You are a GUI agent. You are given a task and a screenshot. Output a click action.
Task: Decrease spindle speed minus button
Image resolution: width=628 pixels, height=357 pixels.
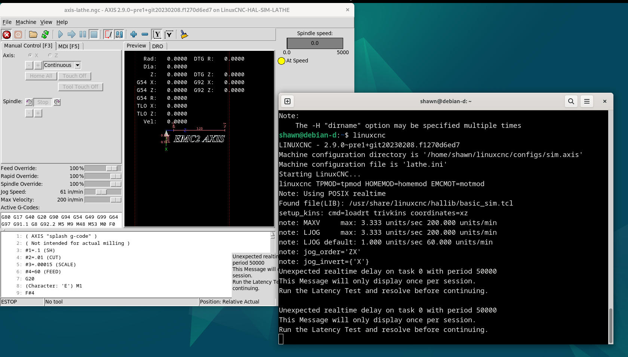(29, 113)
